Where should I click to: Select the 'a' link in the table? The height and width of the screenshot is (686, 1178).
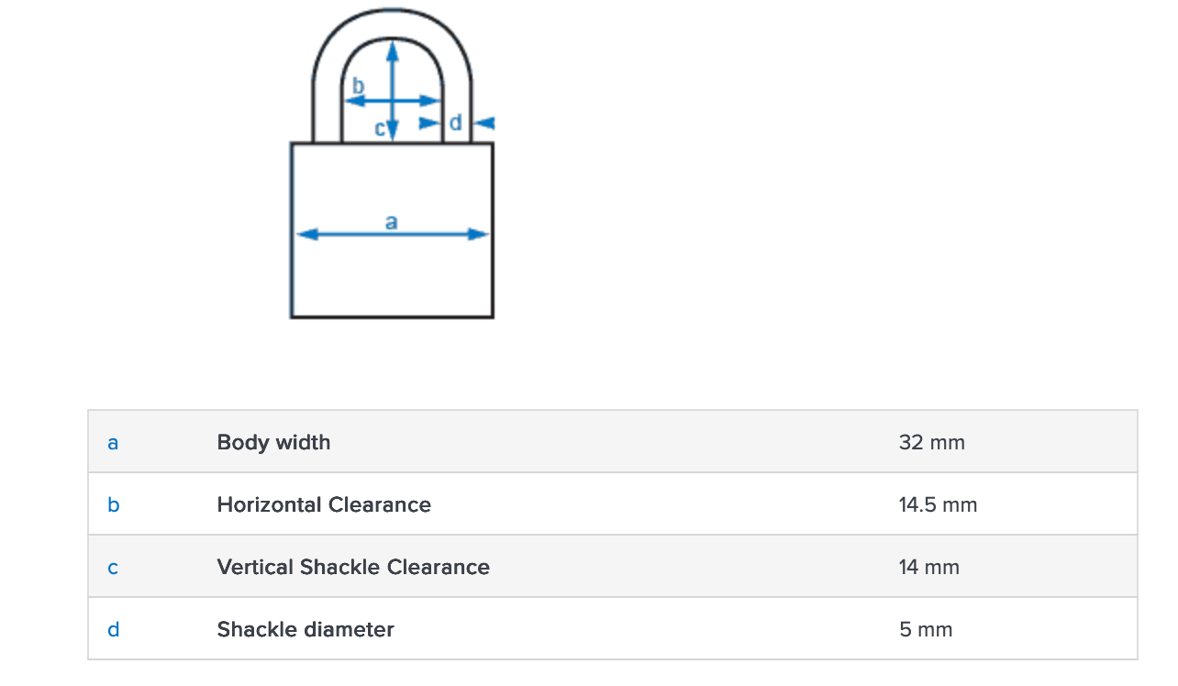click(113, 443)
